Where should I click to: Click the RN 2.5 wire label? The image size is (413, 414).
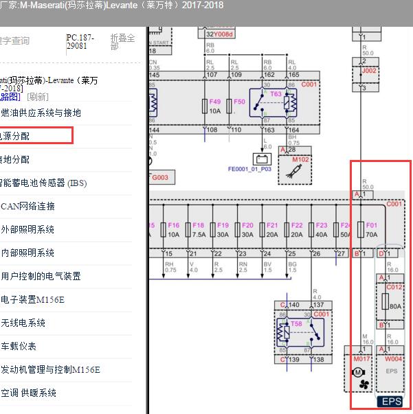(x=243, y=267)
